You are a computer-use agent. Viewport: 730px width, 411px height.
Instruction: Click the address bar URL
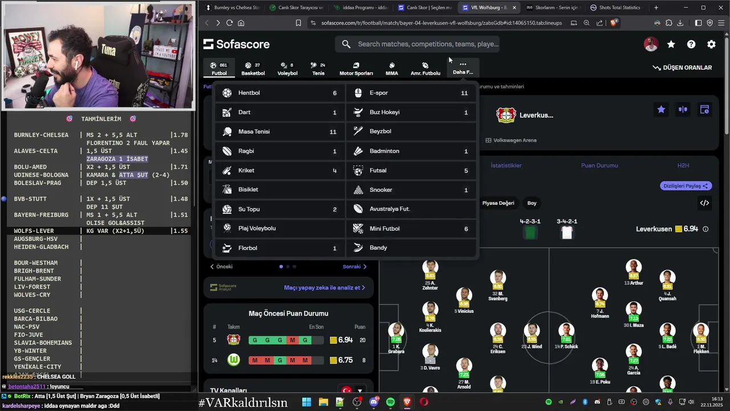pyautogui.click(x=441, y=23)
